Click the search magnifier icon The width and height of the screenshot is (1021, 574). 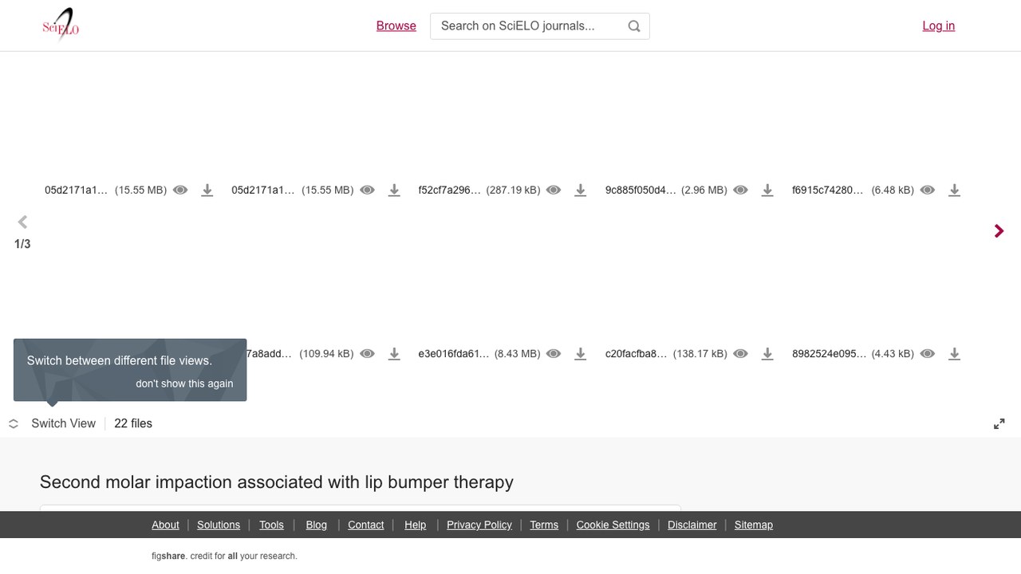[634, 26]
